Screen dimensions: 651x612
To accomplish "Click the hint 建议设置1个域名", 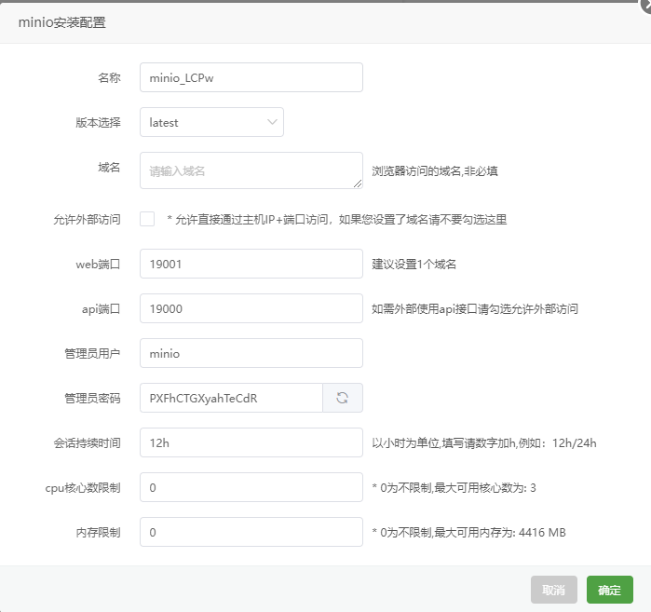I will click(x=414, y=264).
